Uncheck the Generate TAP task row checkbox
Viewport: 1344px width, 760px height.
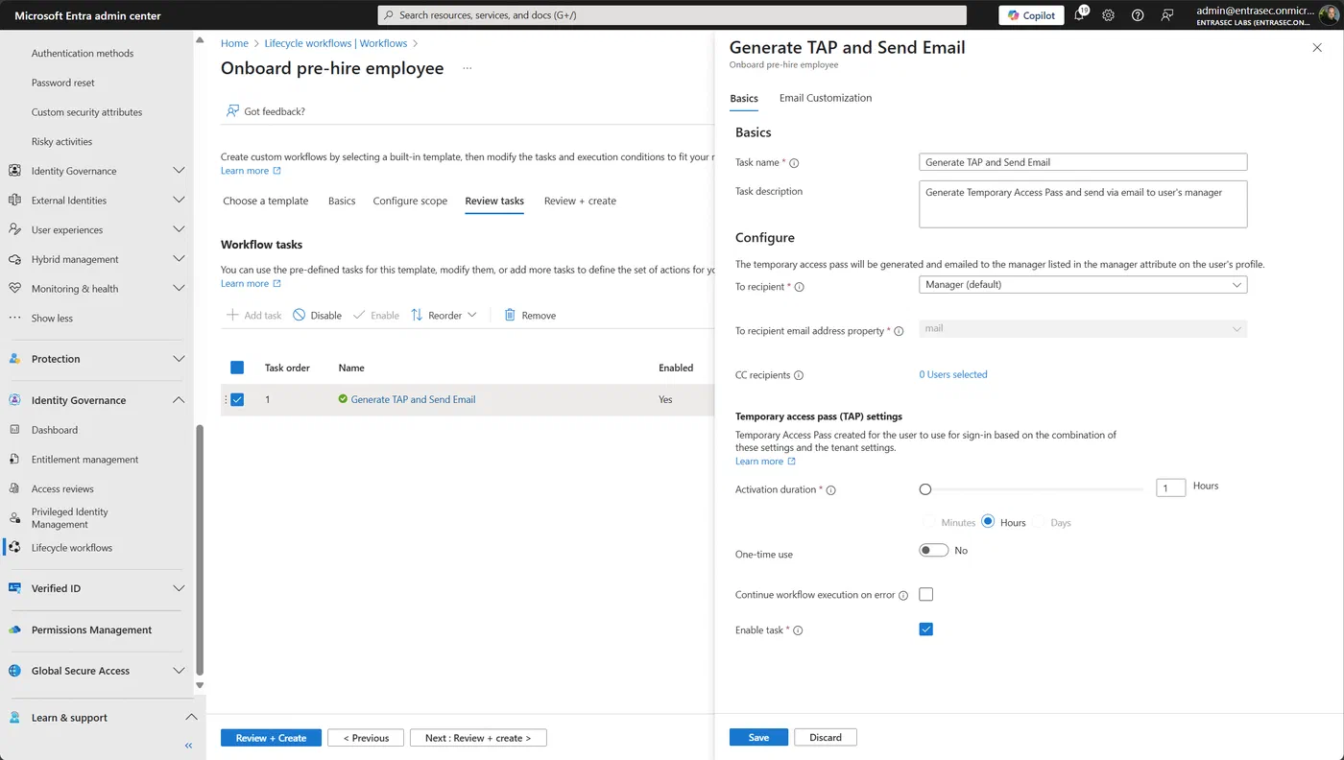237,400
